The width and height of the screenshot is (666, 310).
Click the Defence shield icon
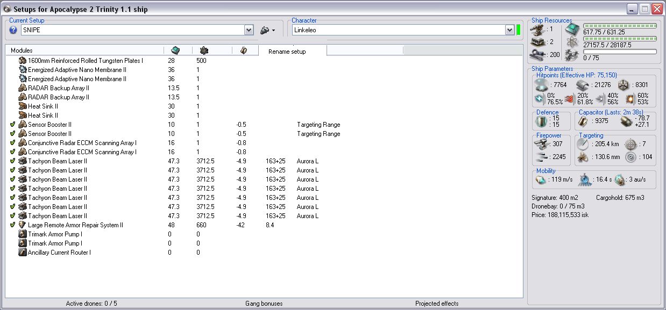(x=541, y=121)
